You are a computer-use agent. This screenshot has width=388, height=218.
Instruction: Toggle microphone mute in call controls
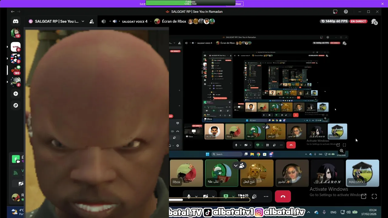point(189,197)
